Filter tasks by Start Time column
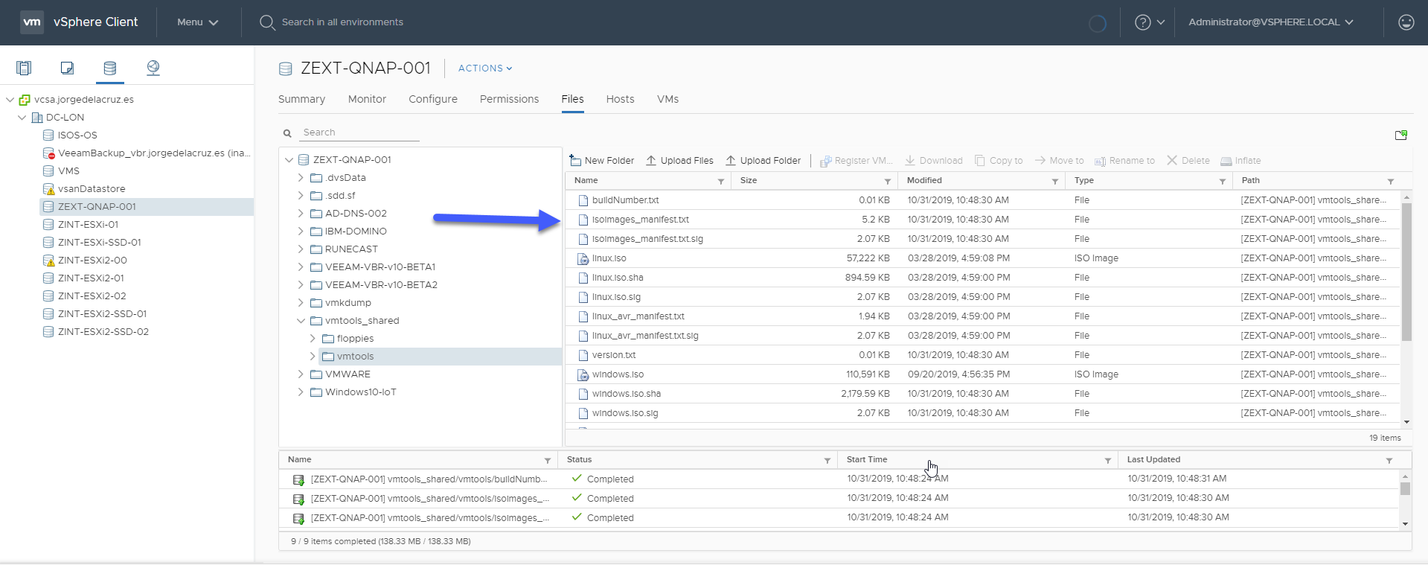Viewport: 1428px width, 565px height. point(1108,461)
